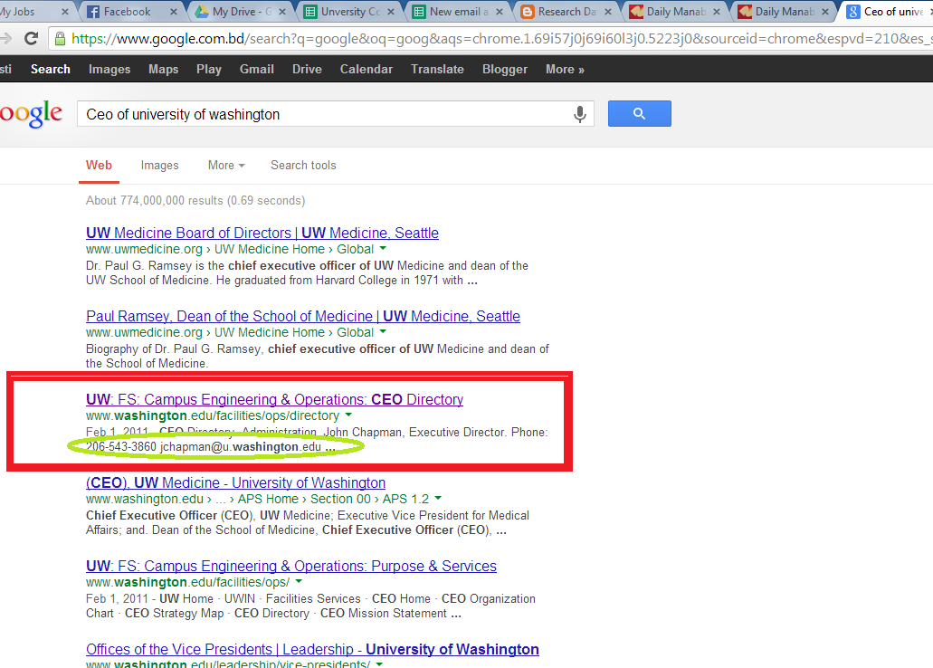
Task: Open Play in the black Google bar
Action: [x=209, y=69]
